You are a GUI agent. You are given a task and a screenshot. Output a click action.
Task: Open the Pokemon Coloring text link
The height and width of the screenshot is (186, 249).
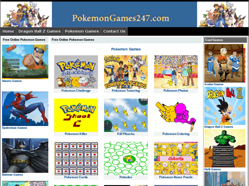pos(176,134)
